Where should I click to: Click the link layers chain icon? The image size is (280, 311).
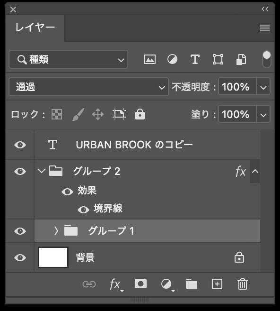coord(89,284)
